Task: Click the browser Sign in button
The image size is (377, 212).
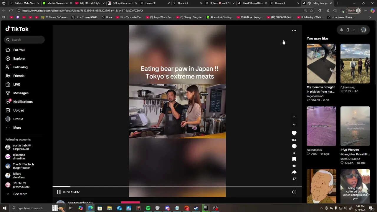Action: (354, 11)
